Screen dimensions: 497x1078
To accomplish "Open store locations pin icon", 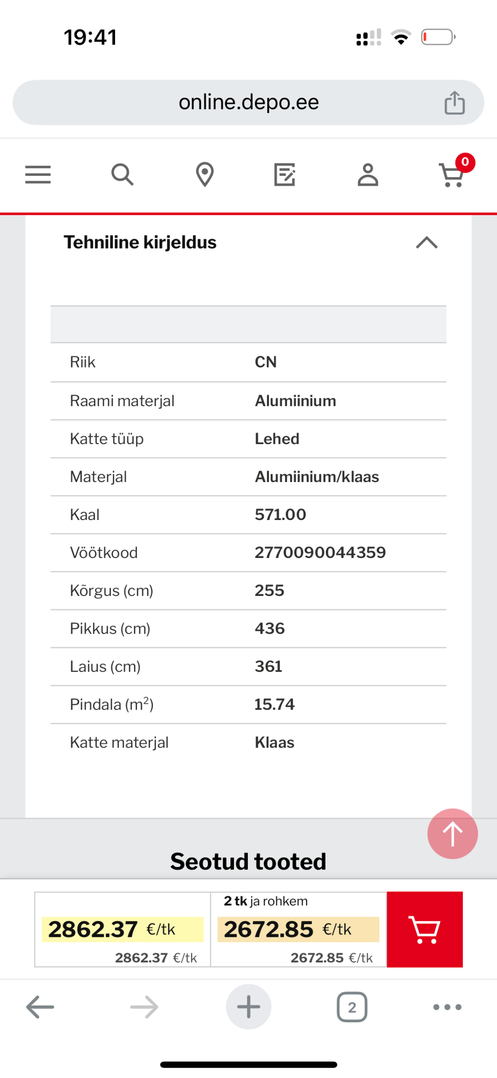I will point(205,175).
